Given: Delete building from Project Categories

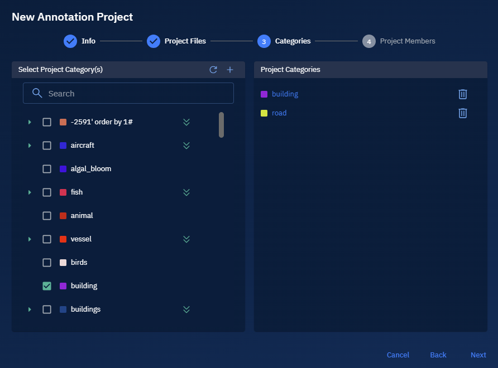Looking at the screenshot, I should pyautogui.click(x=462, y=94).
